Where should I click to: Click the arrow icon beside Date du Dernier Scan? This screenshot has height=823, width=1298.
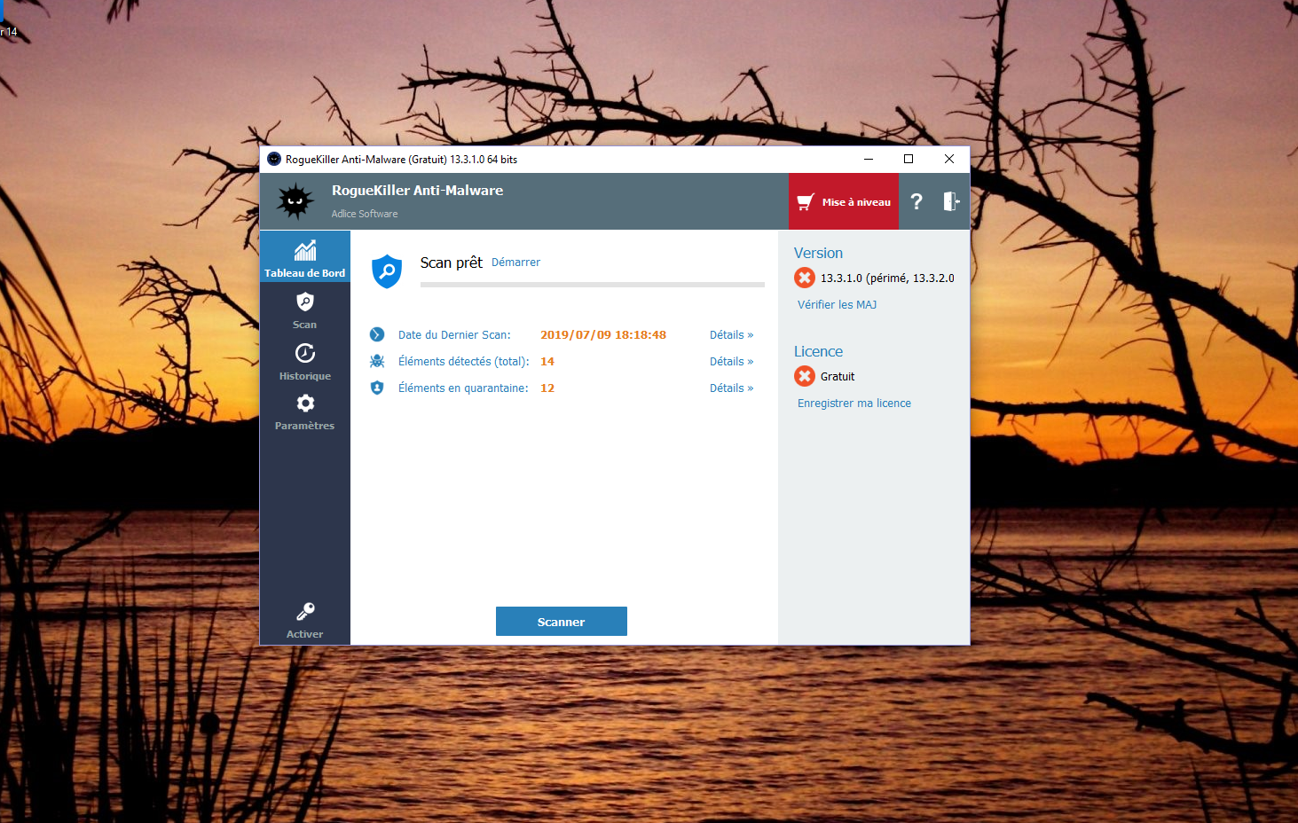pyautogui.click(x=377, y=334)
